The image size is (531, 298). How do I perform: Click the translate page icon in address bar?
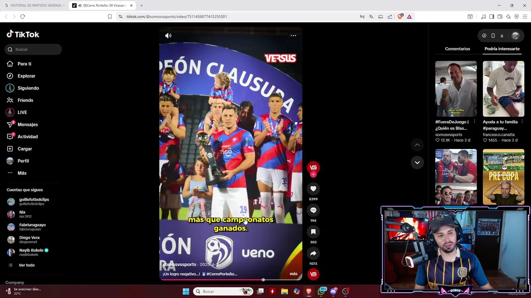[371, 17]
